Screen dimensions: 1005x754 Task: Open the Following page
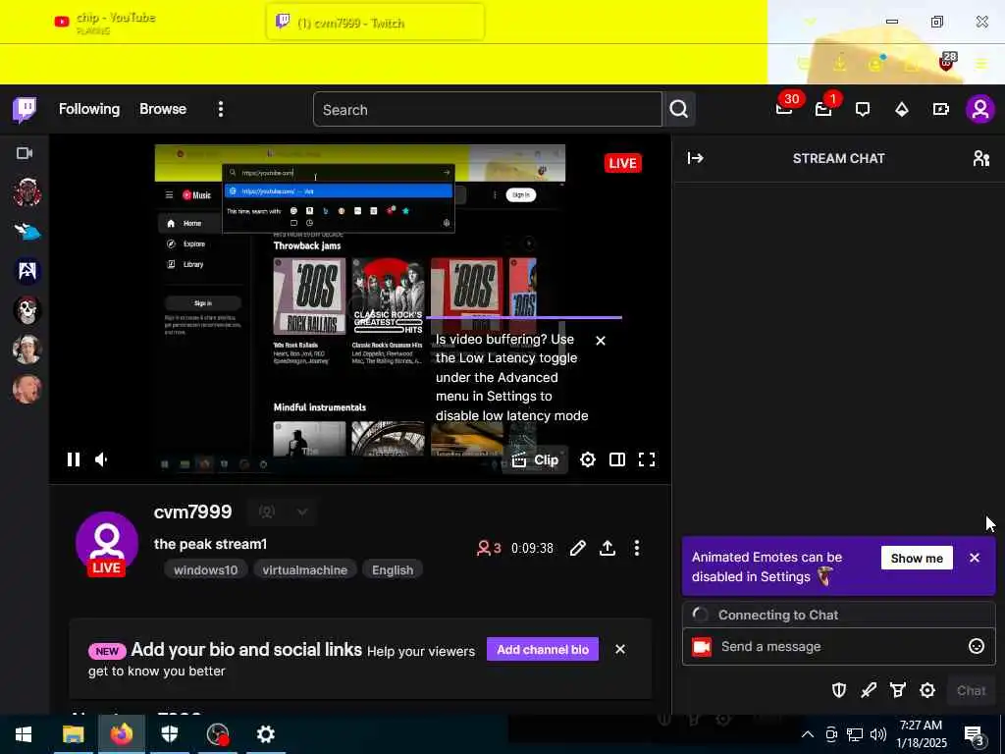coord(89,109)
